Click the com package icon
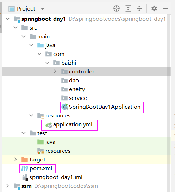175x192 pixels. click(x=49, y=54)
